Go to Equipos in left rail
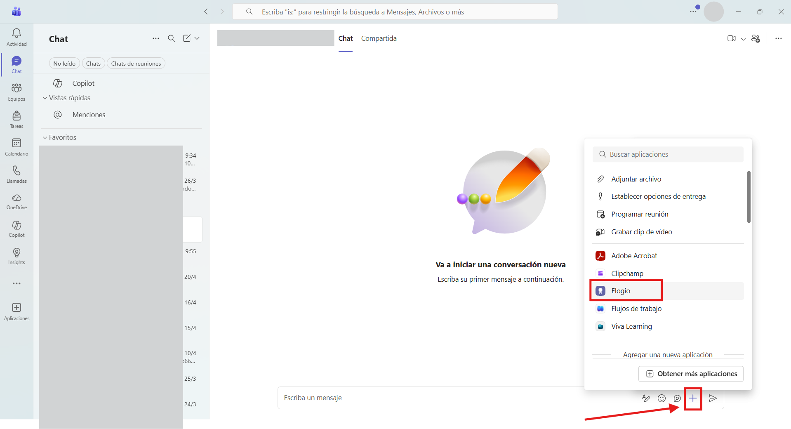This screenshot has height=429, width=791. [16, 92]
